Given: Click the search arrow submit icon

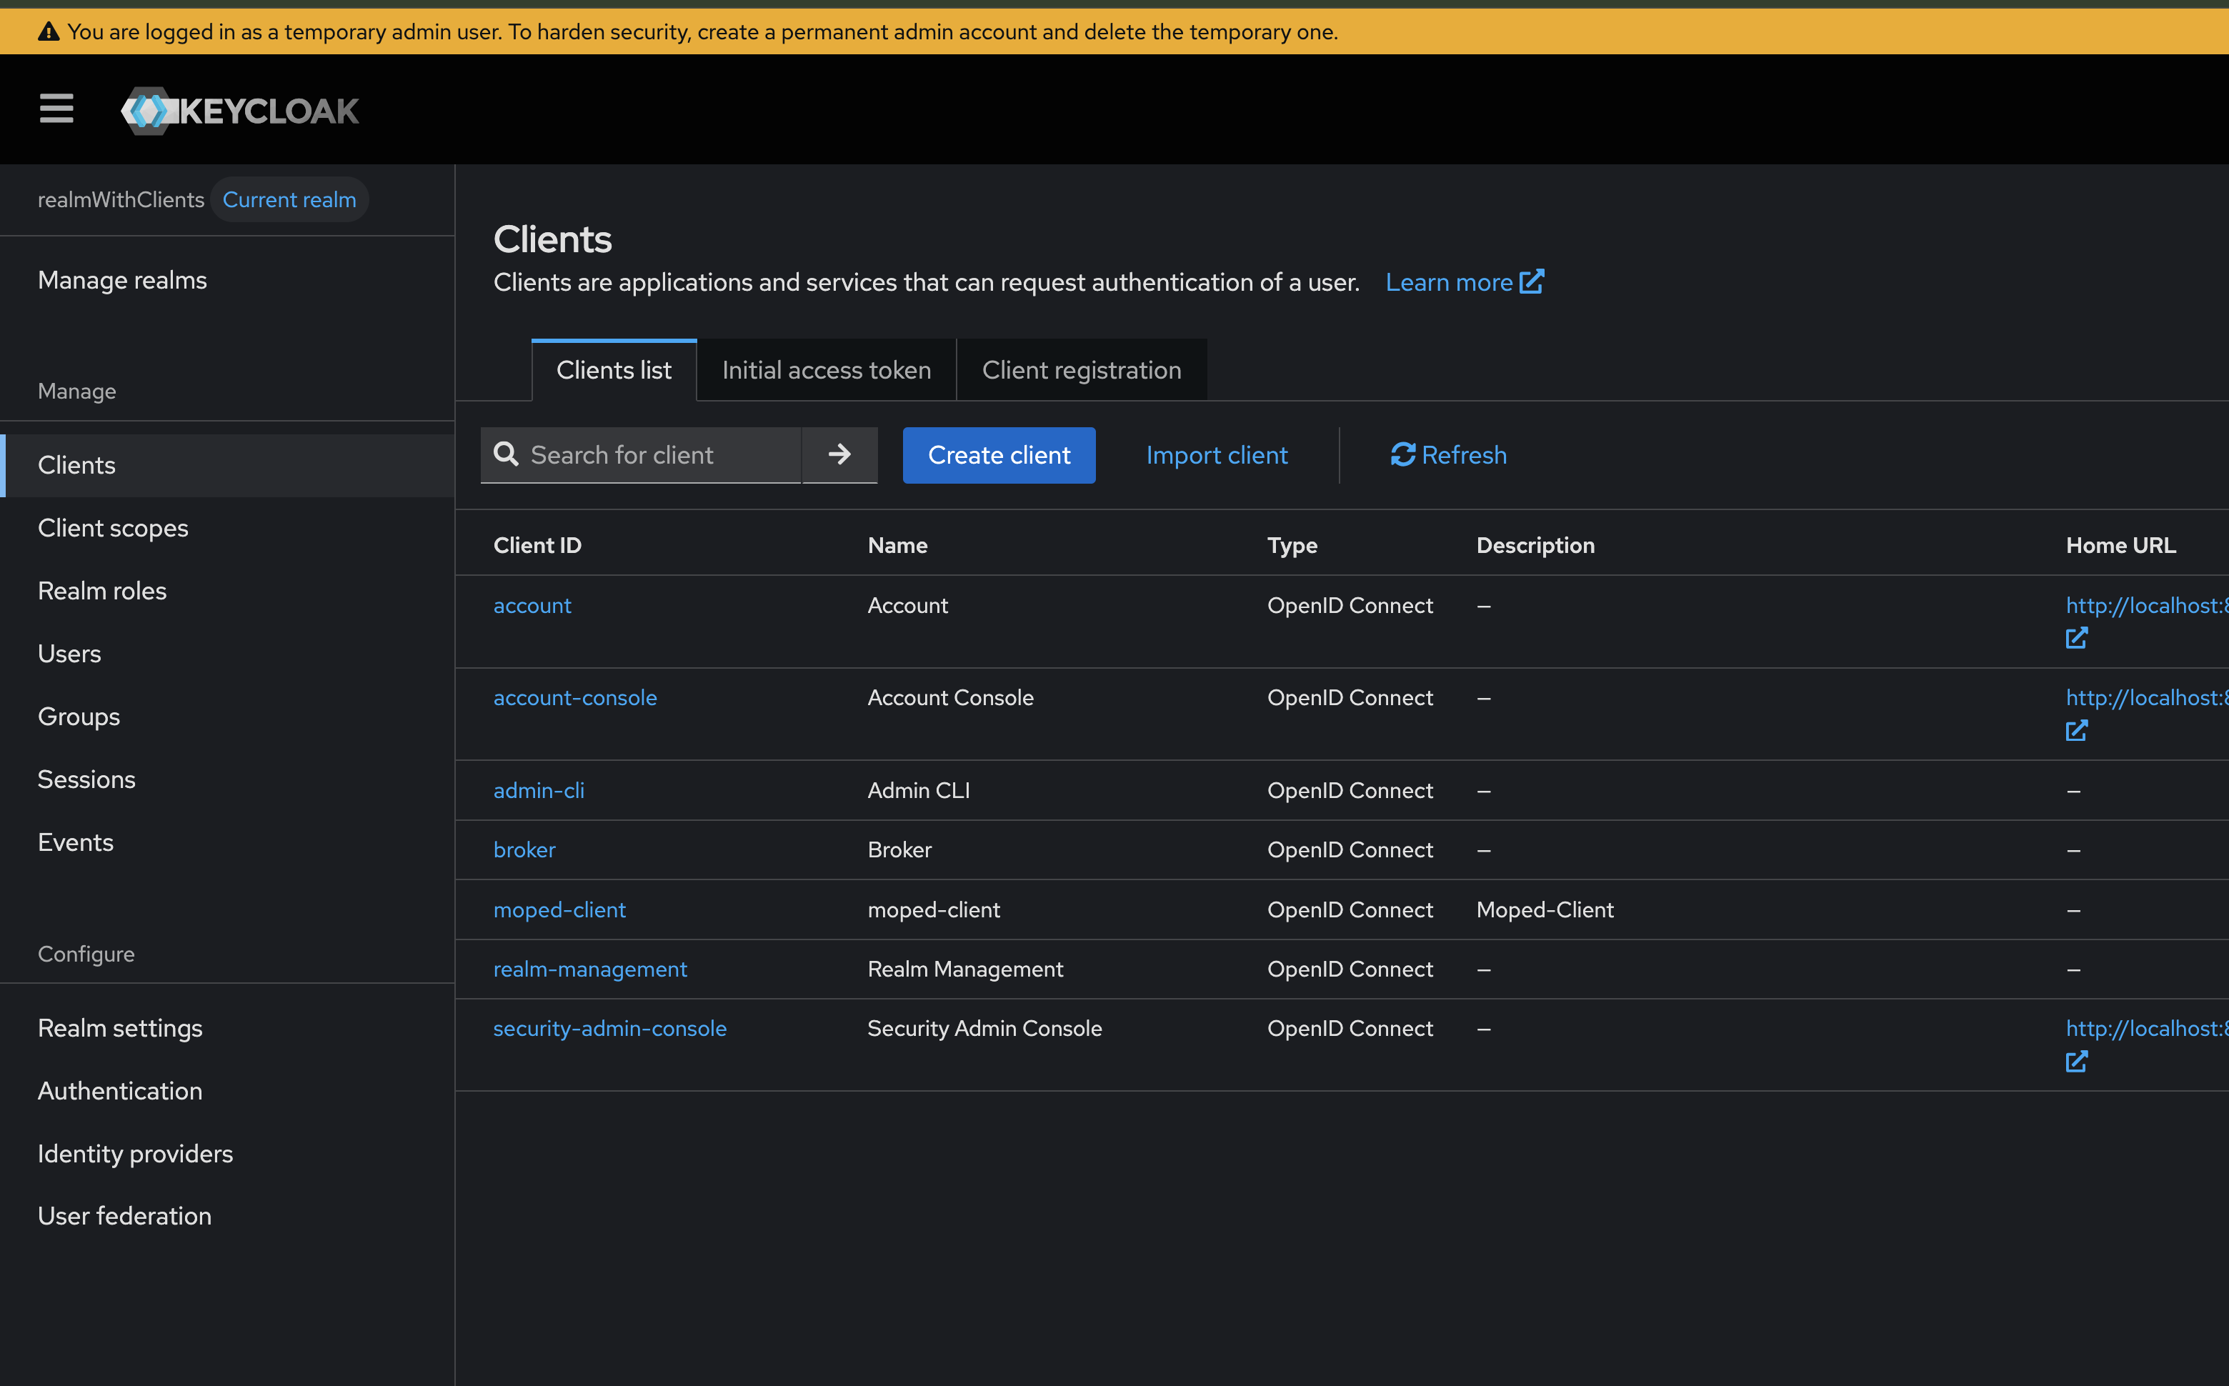Looking at the screenshot, I should click(x=839, y=454).
